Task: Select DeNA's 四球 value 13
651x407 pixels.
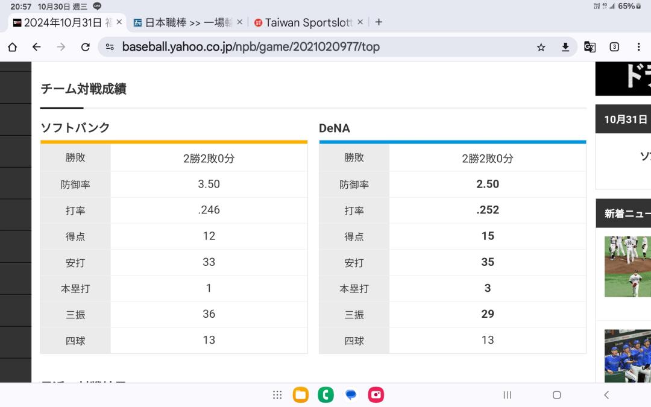Action: tap(488, 340)
